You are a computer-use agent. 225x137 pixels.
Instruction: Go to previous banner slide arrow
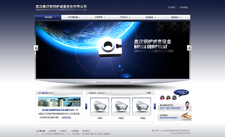[36, 48]
